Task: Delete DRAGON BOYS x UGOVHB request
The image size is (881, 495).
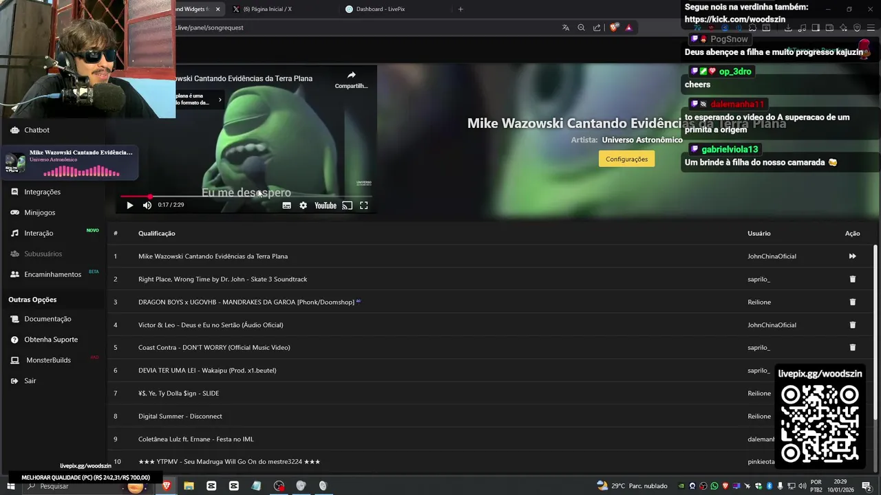Action: coord(852,302)
